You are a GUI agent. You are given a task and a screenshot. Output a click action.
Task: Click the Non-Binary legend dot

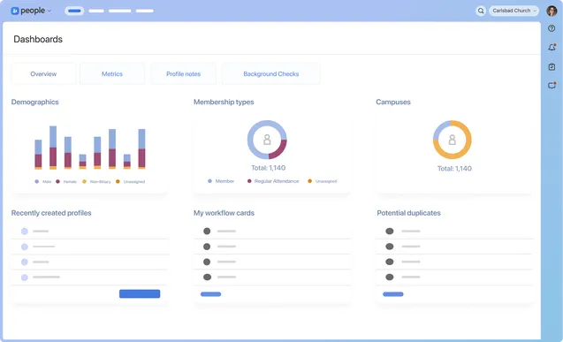pos(84,181)
